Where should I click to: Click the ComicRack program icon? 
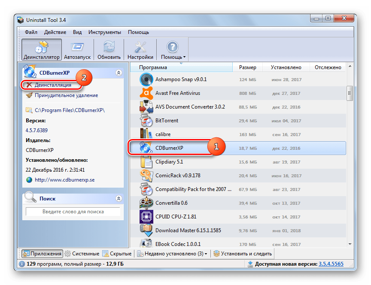coord(146,176)
